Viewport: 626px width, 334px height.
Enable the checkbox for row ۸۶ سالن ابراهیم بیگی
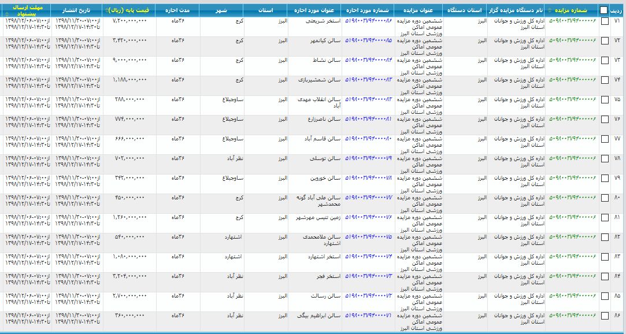[605, 316]
